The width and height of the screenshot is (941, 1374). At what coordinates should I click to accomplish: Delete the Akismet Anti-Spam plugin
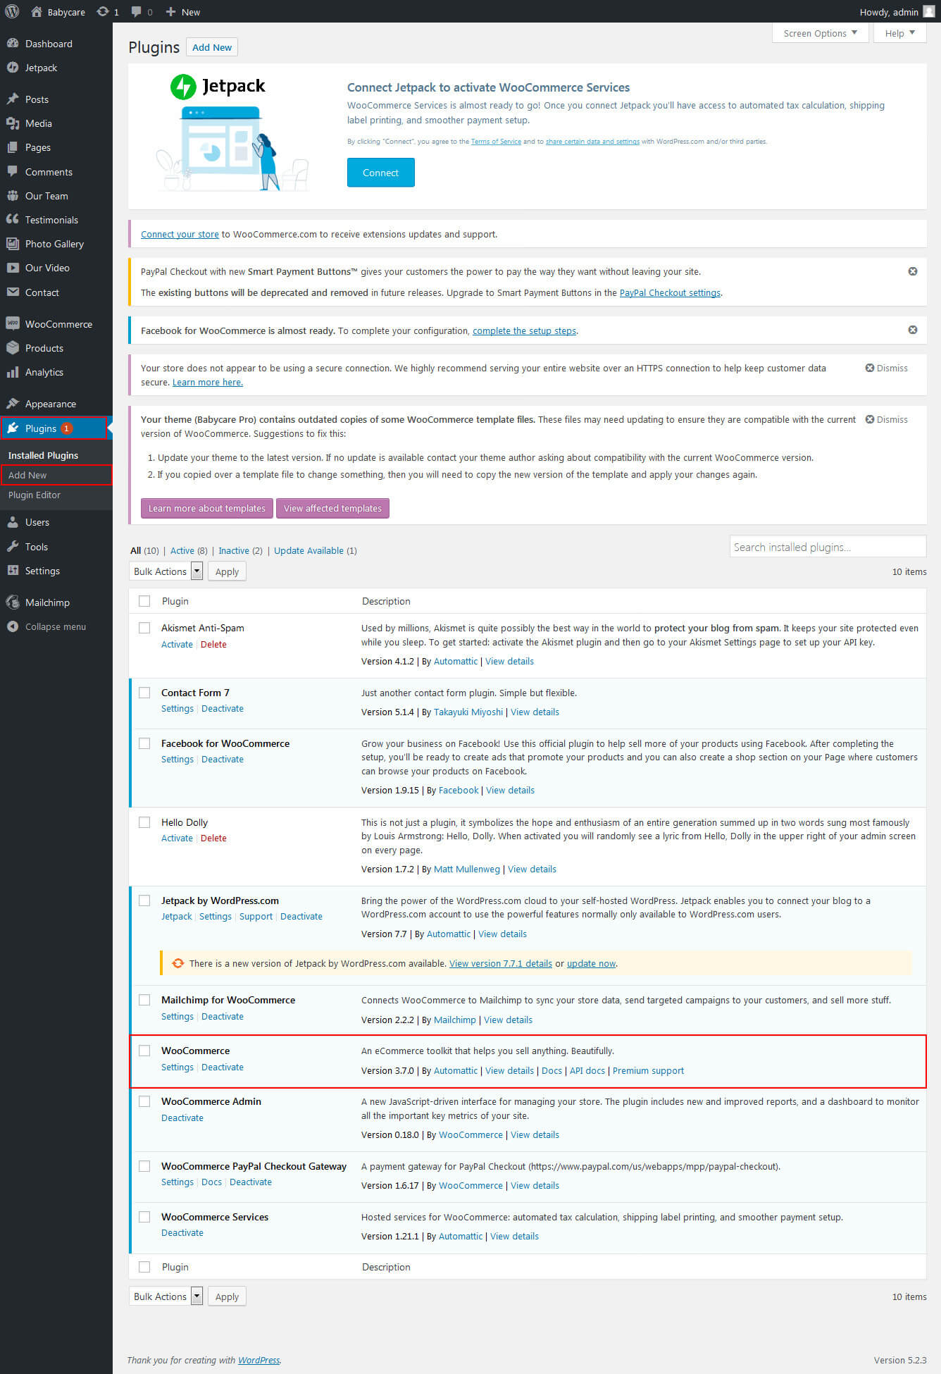click(x=213, y=644)
